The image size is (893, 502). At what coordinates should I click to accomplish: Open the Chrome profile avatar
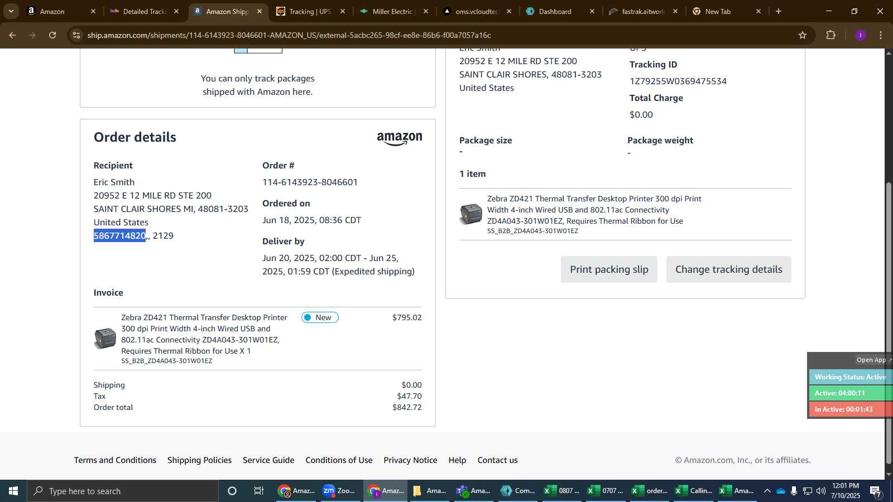(861, 35)
